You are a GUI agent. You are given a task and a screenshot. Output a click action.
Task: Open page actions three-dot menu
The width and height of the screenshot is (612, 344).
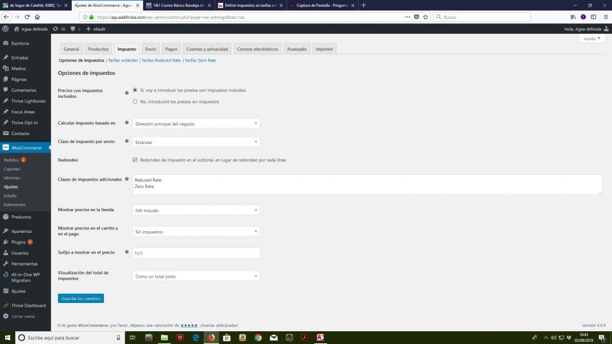click(x=407, y=17)
